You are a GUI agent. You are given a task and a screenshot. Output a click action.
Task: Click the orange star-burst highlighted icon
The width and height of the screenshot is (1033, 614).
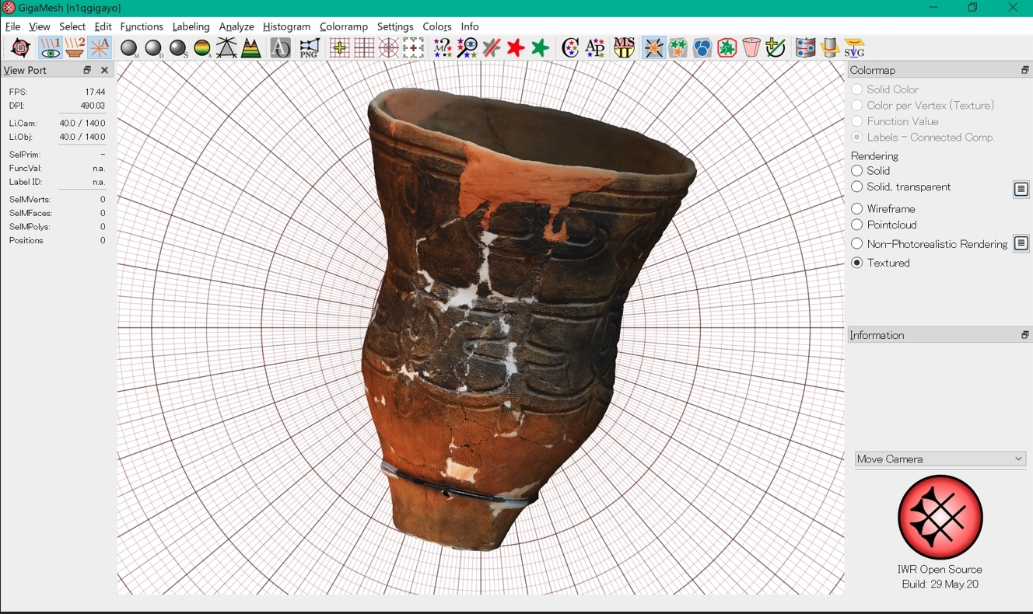point(653,48)
